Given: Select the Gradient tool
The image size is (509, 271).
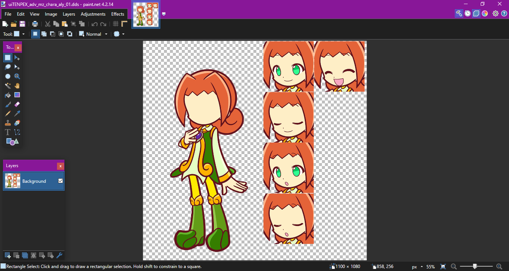Looking at the screenshot, I should (x=17, y=95).
